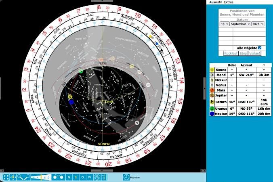Viewport: 273px width, 182px height.
Task: Open the clock time settings icon
Action: pos(126,177)
